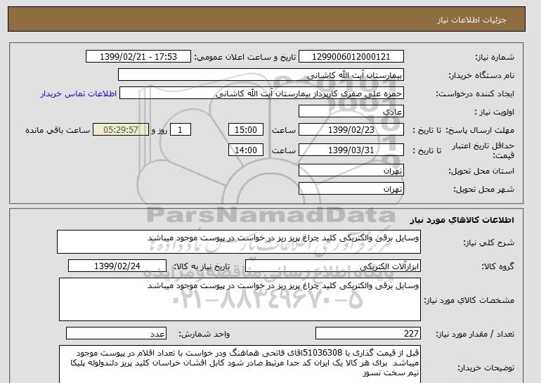Click the price validity date 1399/03/31
Image resolution: width=541 pixels, height=383 pixels.
click(x=351, y=150)
